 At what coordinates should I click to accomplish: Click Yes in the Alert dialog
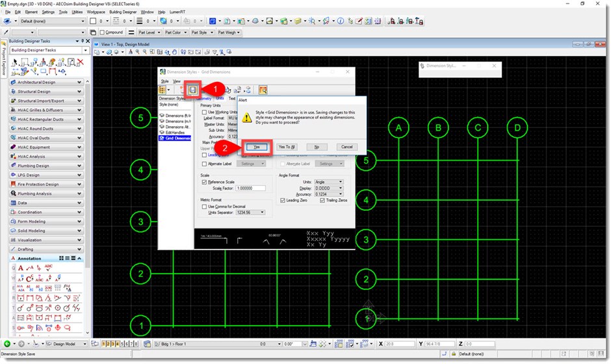256,147
